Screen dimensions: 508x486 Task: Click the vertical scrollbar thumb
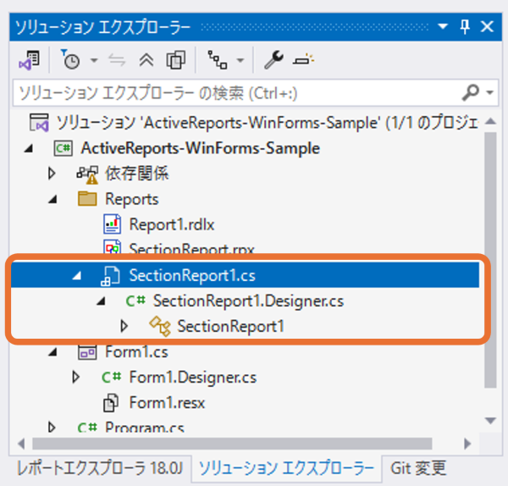click(x=491, y=260)
